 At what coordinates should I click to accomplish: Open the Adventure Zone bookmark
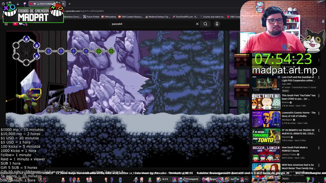tap(72, 17)
